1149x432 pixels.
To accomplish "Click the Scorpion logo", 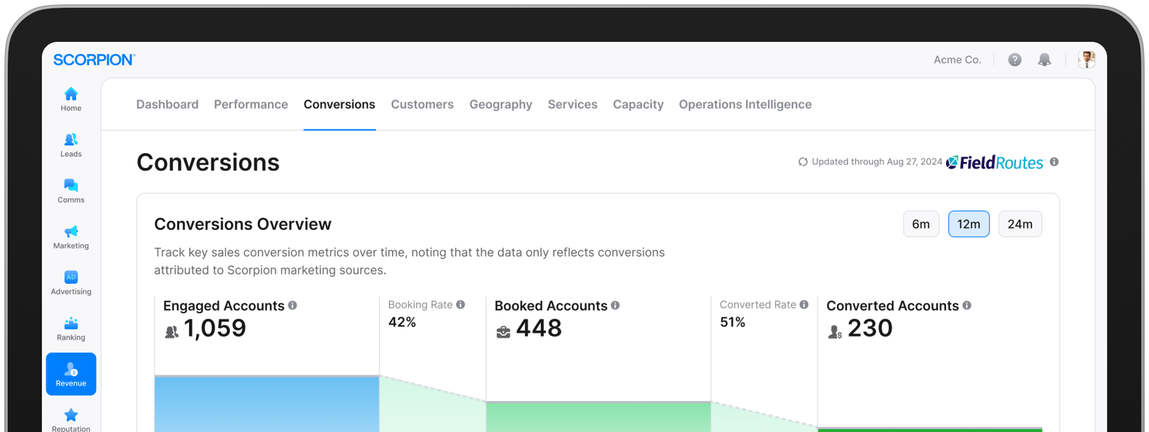I will click(x=94, y=60).
